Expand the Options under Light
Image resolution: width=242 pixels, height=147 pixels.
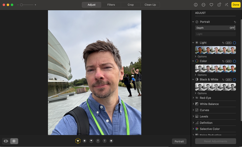[202, 56]
